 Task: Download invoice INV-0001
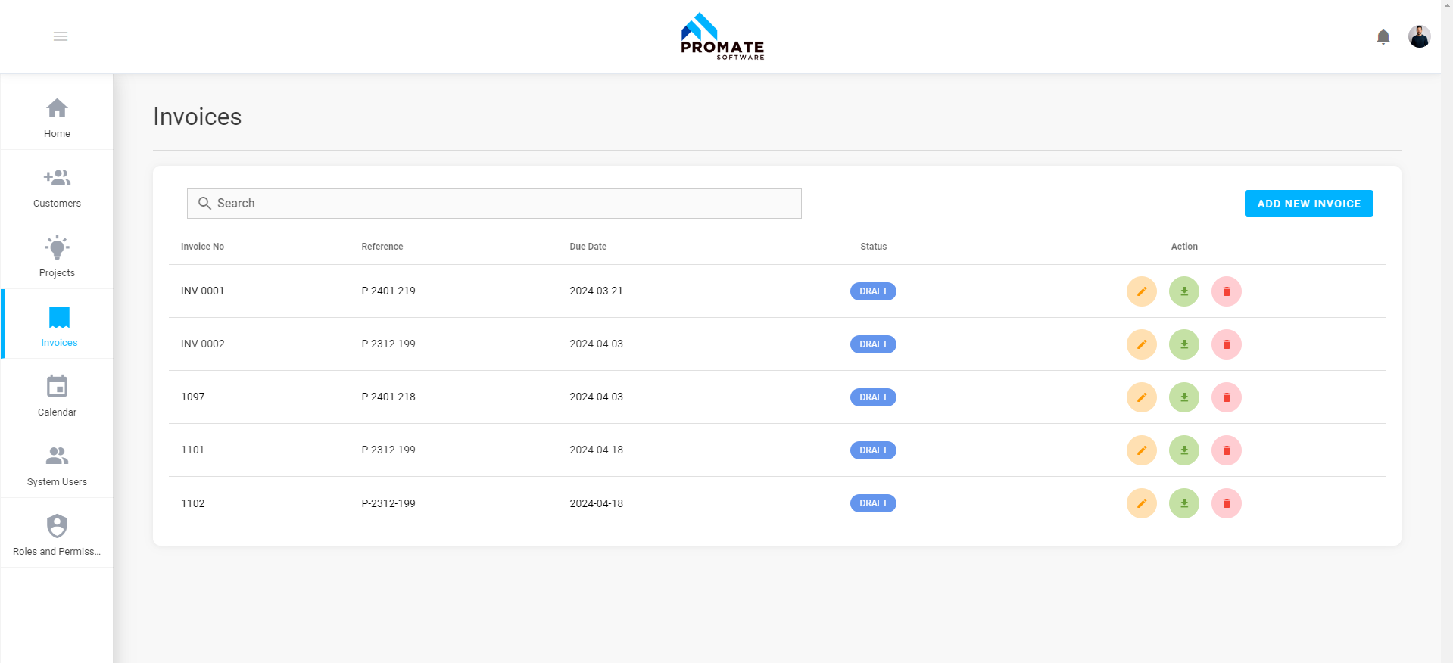pyautogui.click(x=1183, y=291)
